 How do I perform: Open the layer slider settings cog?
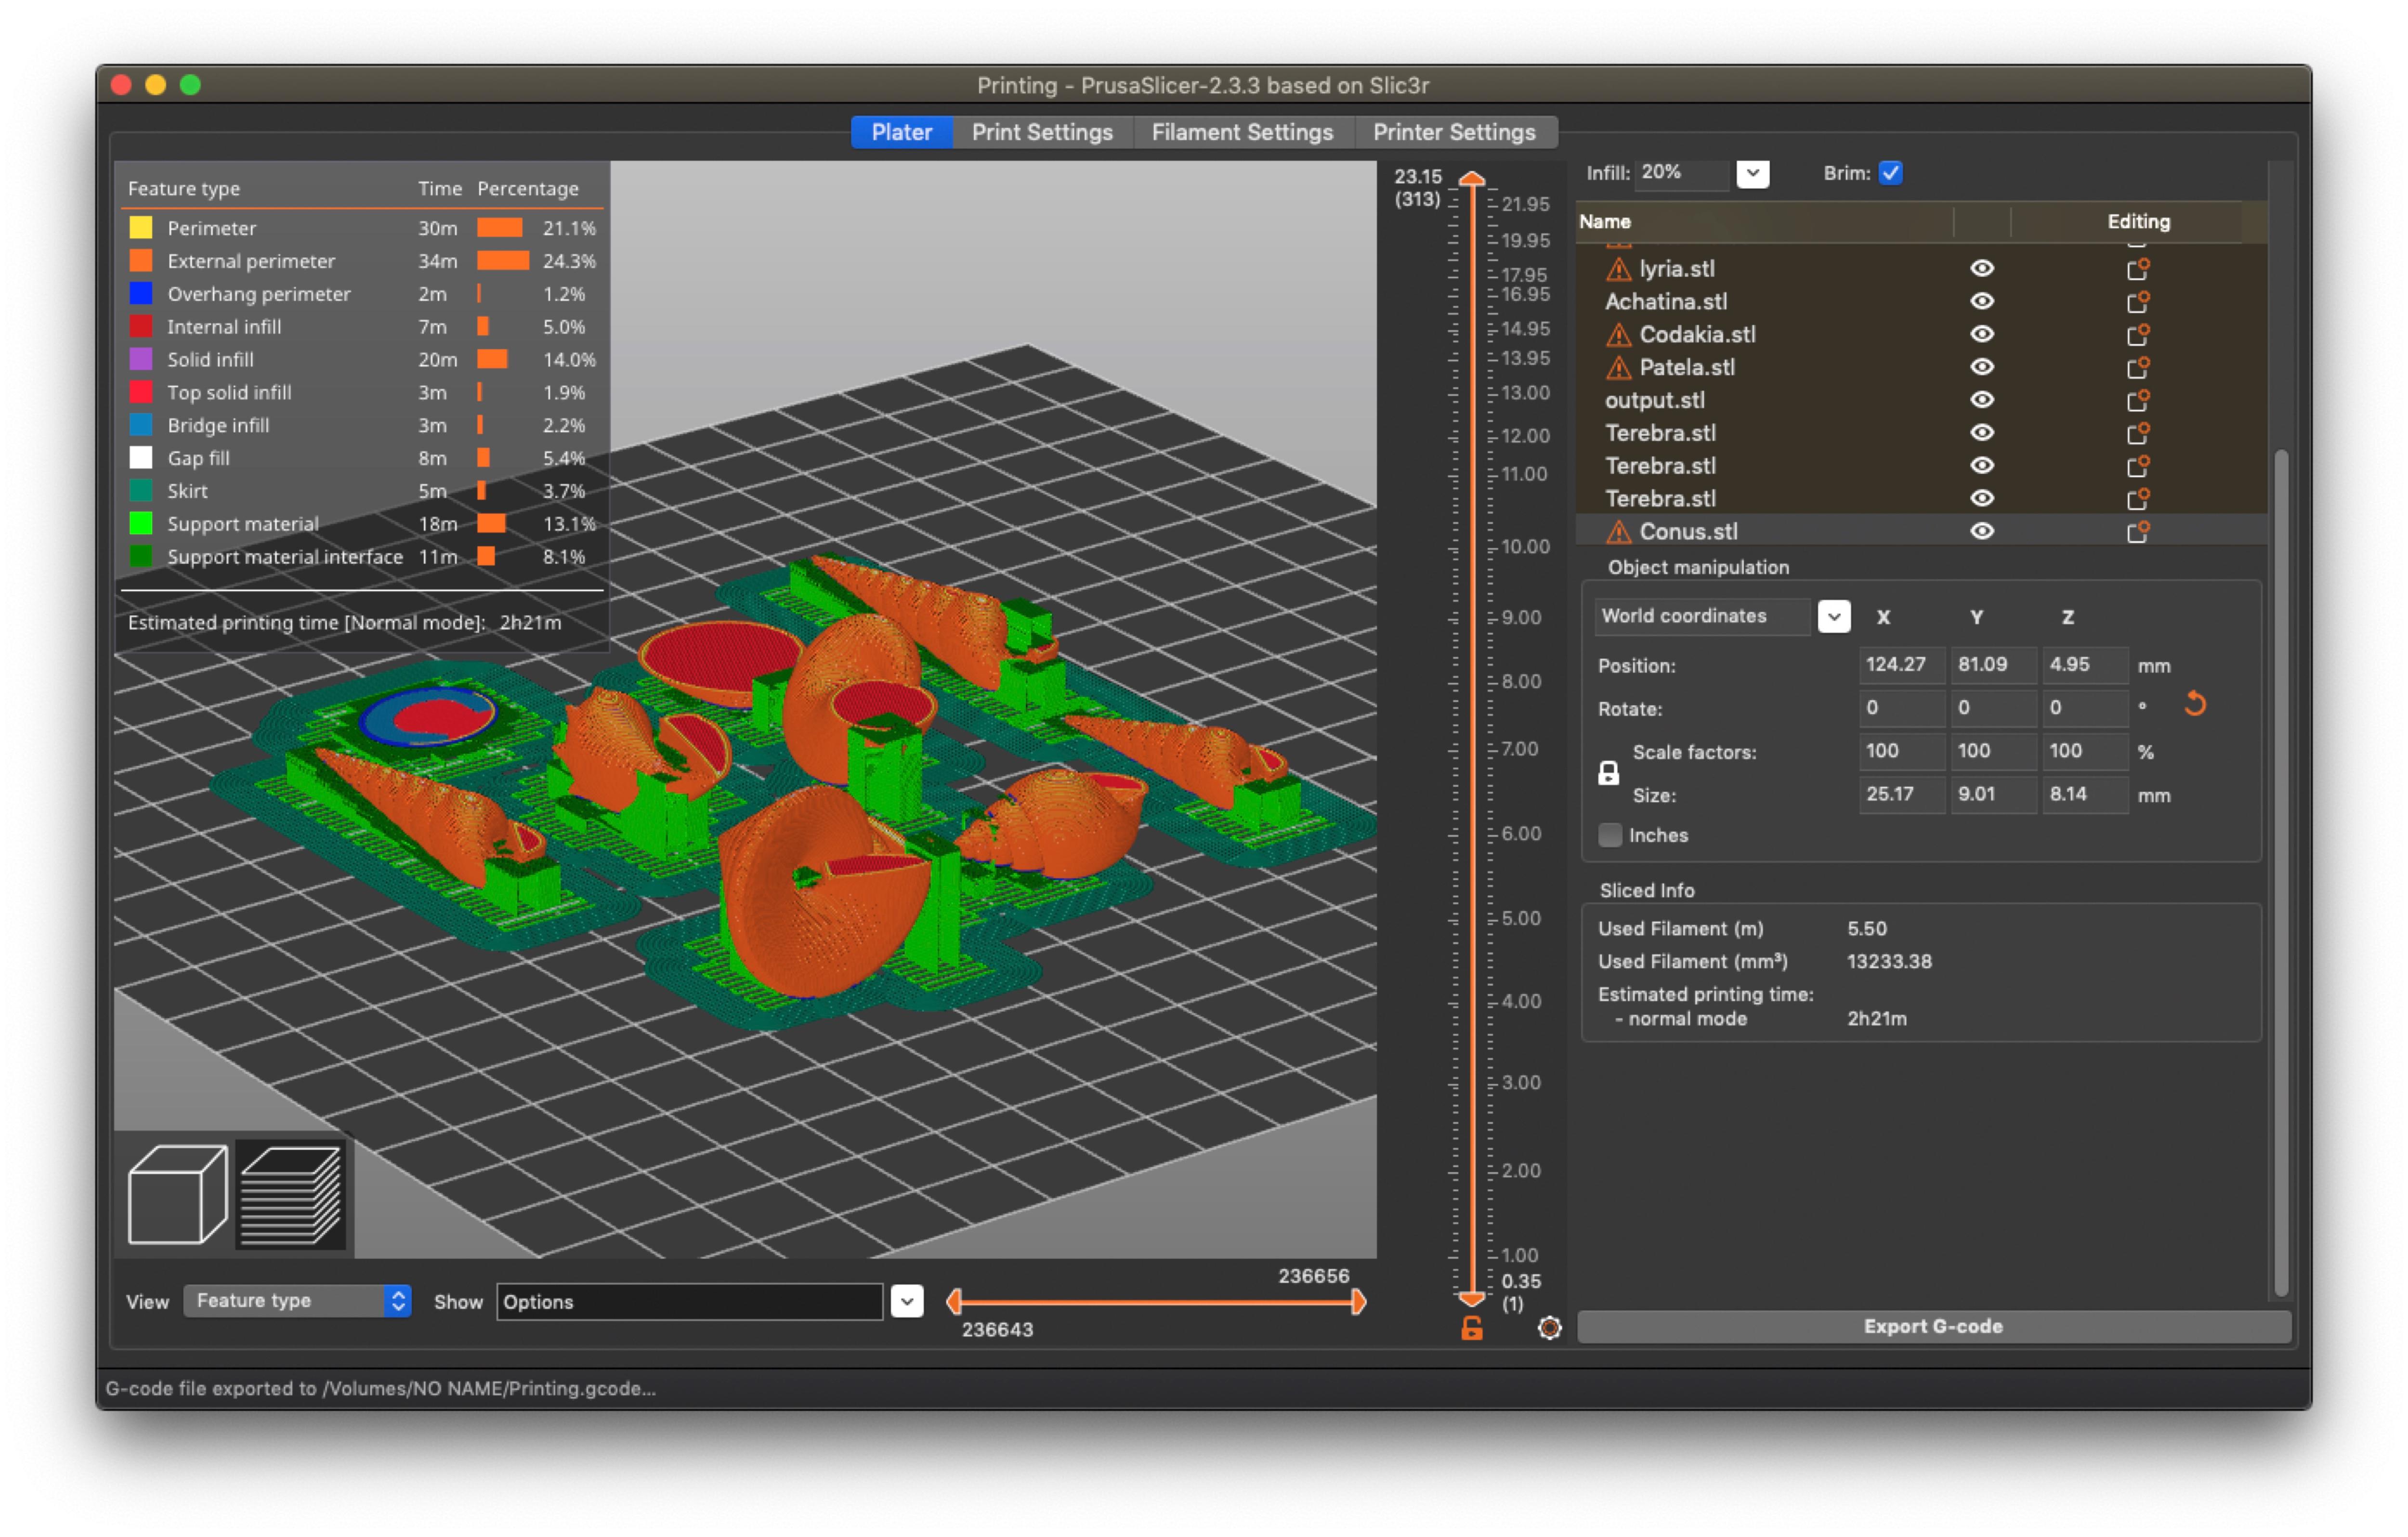(x=1549, y=1328)
